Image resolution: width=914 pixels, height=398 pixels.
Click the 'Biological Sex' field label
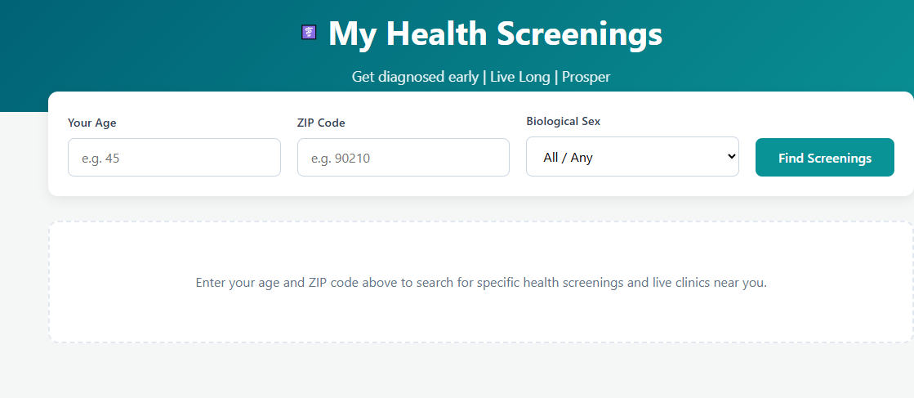pos(563,122)
